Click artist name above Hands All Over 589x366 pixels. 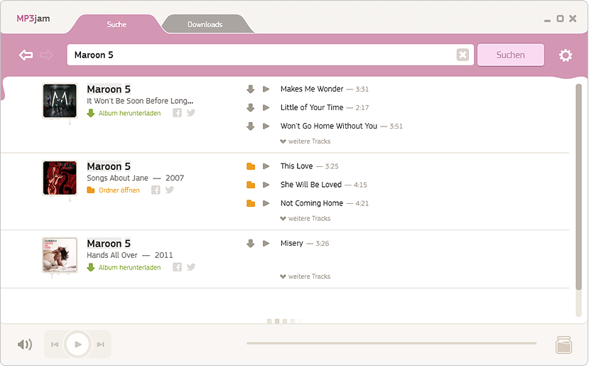pyautogui.click(x=109, y=244)
